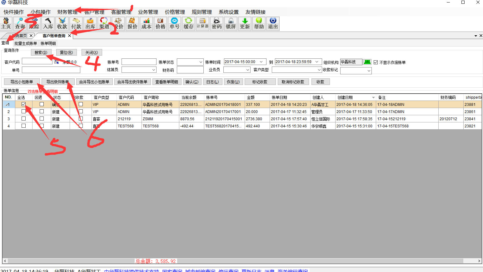Click the 锁屏 lock screen icon
This screenshot has width=483, height=272.
(x=231, y=23)
